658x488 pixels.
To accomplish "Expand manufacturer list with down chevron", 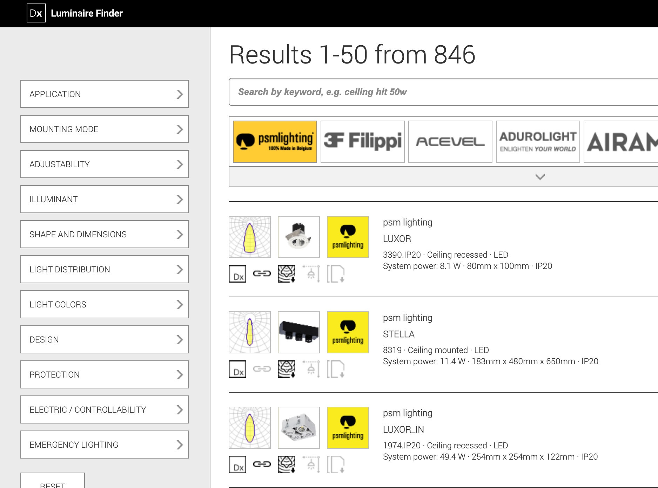I will click(540, 177).
